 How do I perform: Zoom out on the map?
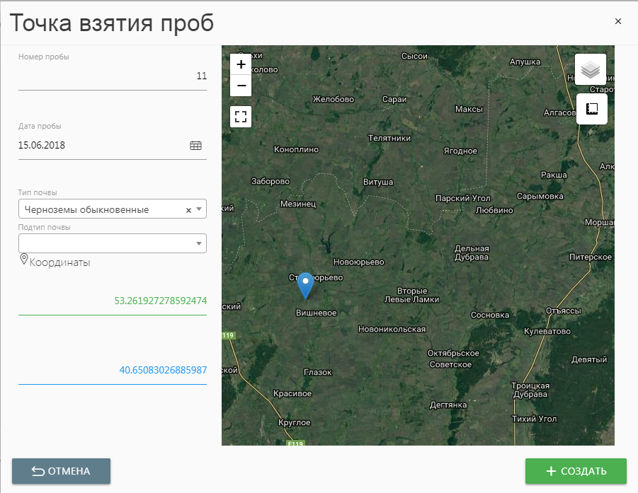point(241,86)
